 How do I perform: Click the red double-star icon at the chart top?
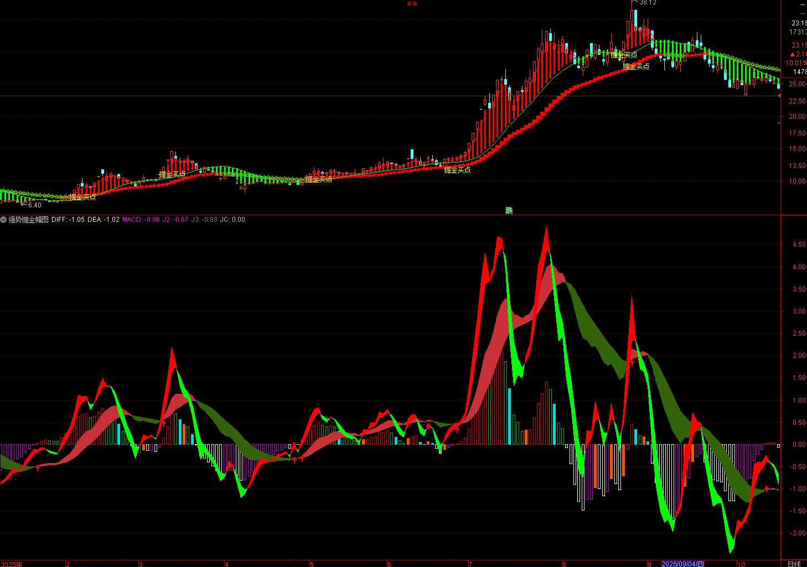412,4
